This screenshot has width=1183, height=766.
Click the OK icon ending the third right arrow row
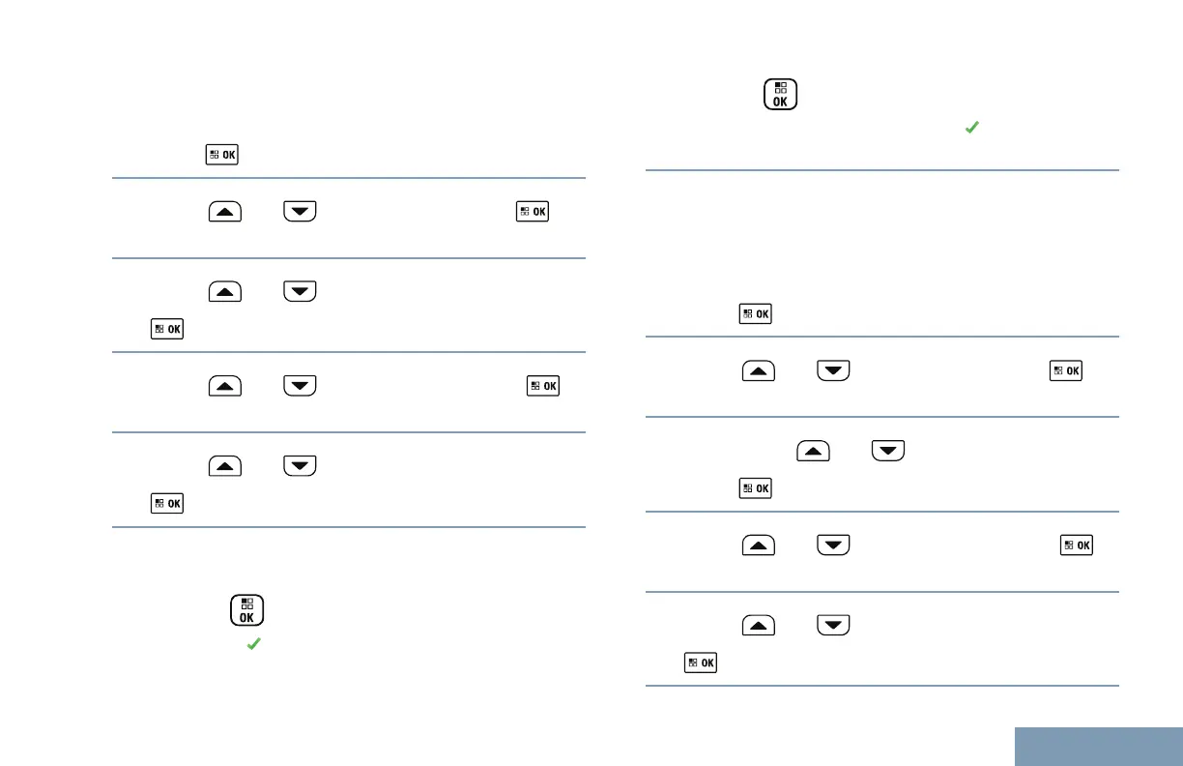[x=1077, y=545]
